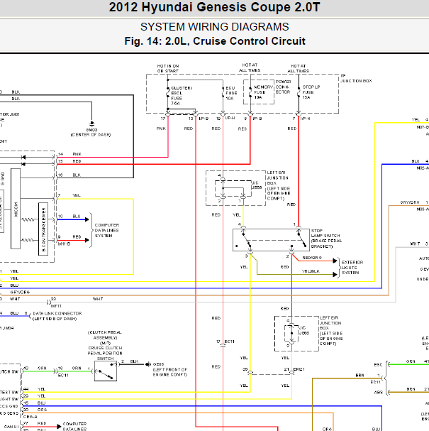Click the 'HOT IN ON OR START' label
Viewport: 429px width, 431px height.
click(x=168, y=68)
